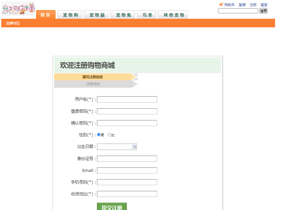
Task: Click the shopping cart icon
Action: click(221, 4)
